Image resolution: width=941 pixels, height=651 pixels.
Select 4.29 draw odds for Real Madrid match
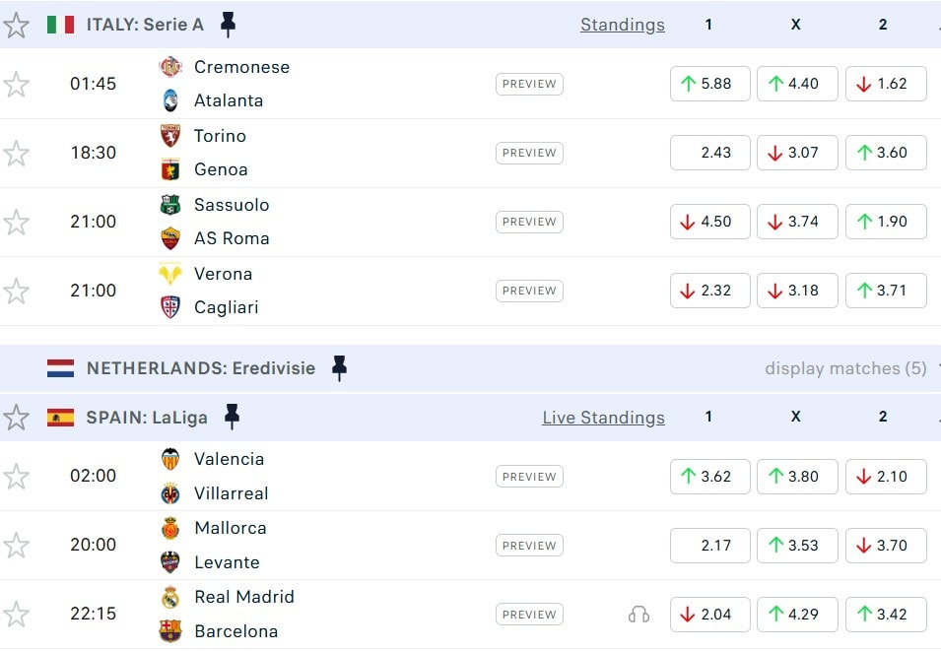(x=797, y=615)
